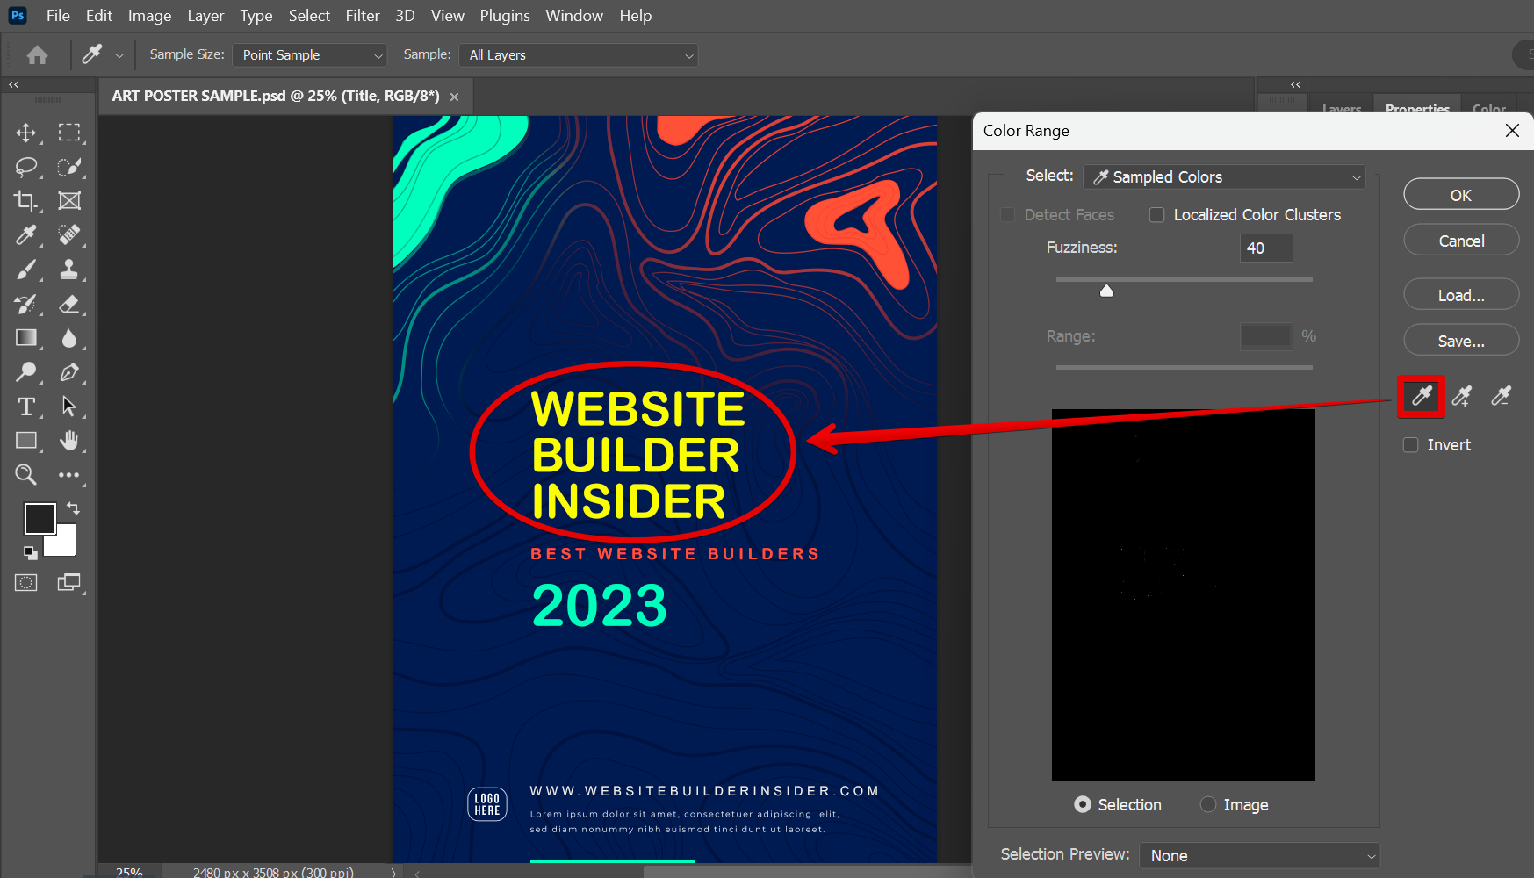
Task: Open the Selection Preview dropdown
Action: (1259, 855)
